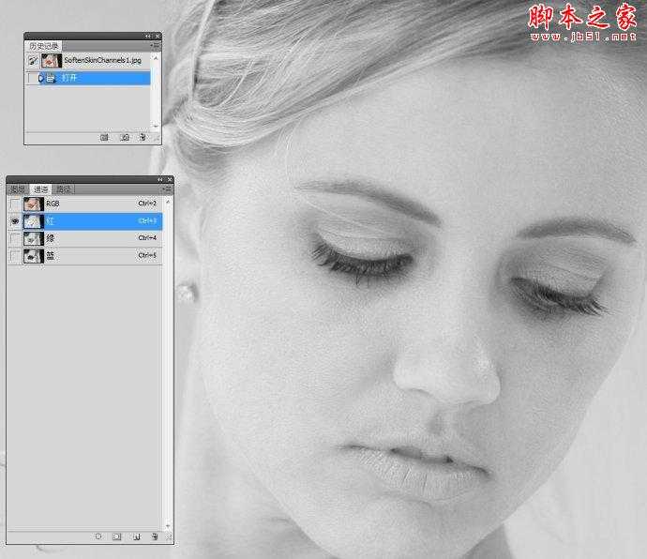Select the History tab
647x559 pixels.
click(44, 46)
